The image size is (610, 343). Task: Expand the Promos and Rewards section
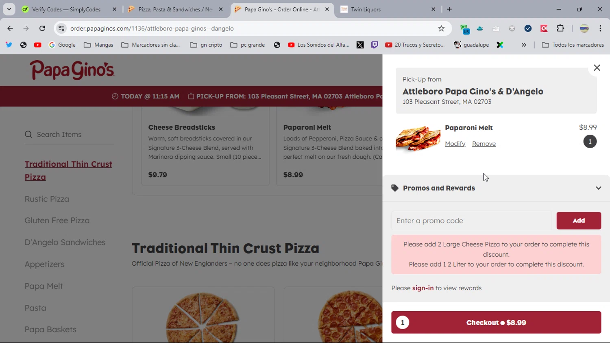598,188
